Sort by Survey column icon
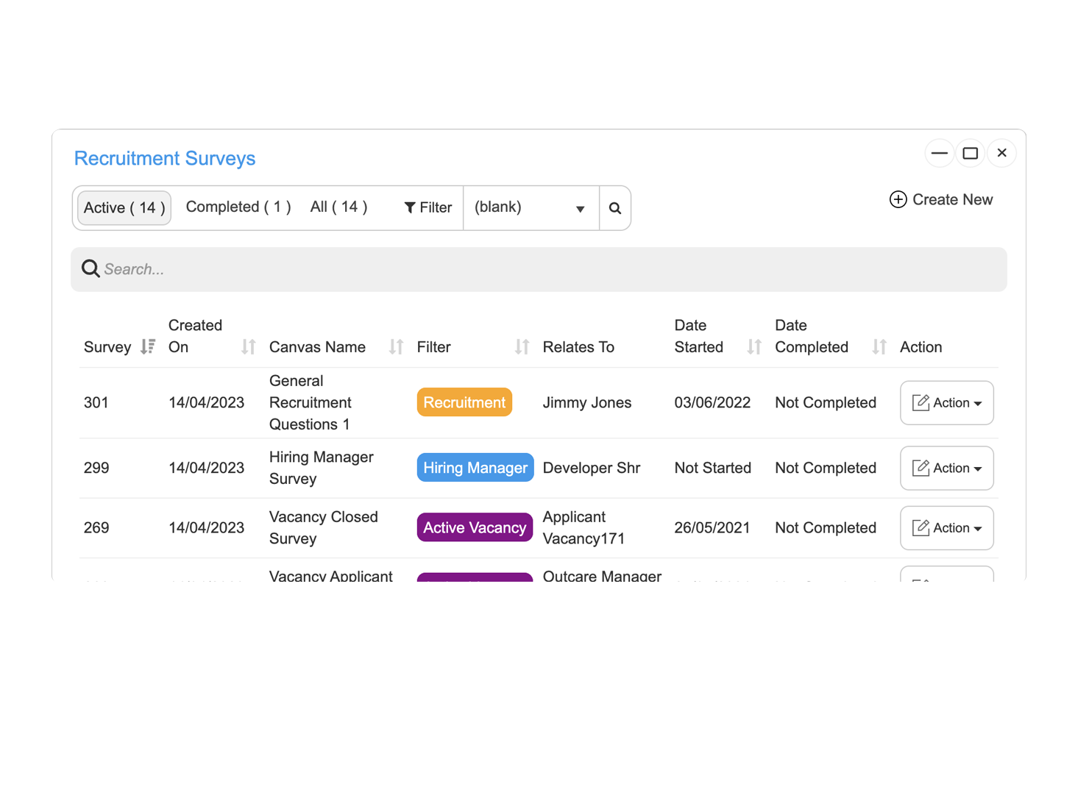The height and width of the screenshot is (795, 1089). 148,346
